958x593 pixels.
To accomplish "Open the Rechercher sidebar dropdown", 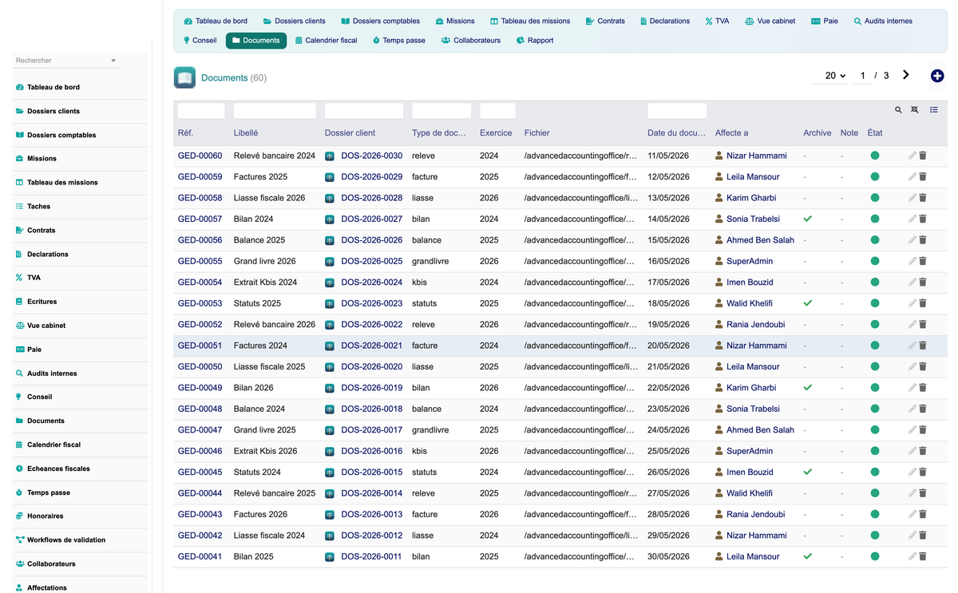I will click(65, 61).
